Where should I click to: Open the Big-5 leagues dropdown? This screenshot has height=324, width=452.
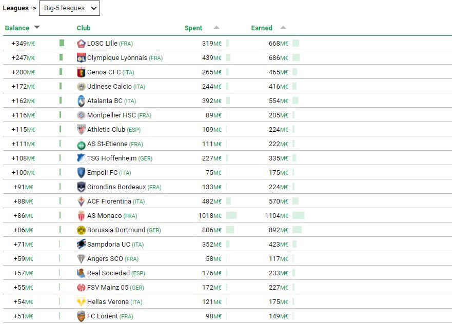coord(69,8)
